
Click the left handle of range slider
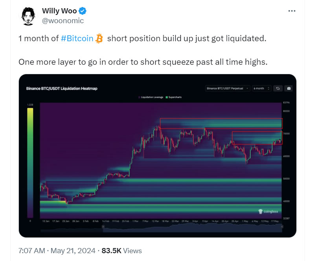pyautogui.click(x=103, y=226)
